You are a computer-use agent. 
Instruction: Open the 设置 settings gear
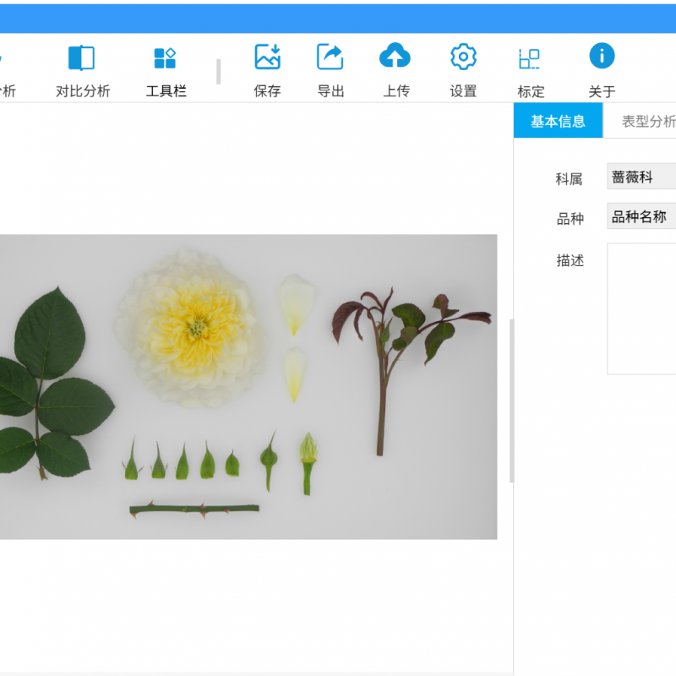(462, 57)
